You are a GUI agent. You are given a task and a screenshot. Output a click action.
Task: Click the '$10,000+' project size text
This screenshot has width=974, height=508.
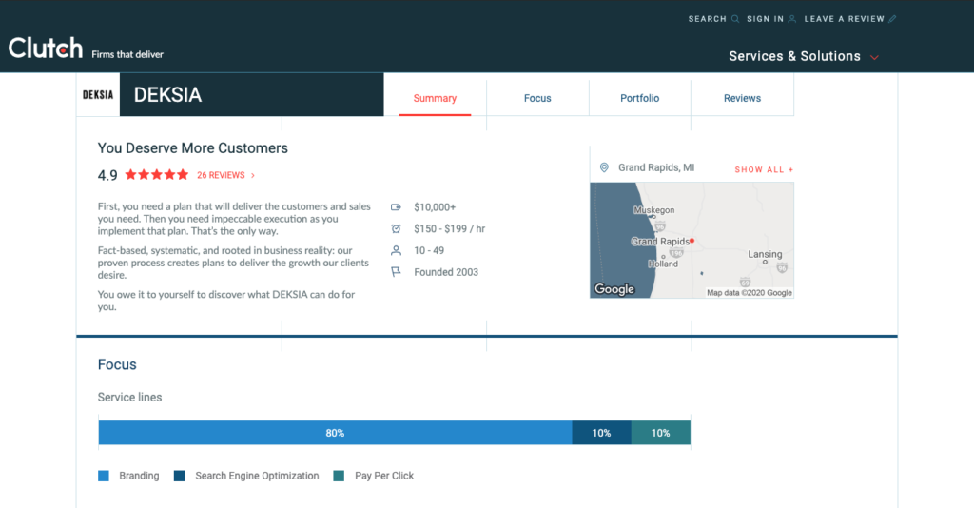[x=435, y=206]
